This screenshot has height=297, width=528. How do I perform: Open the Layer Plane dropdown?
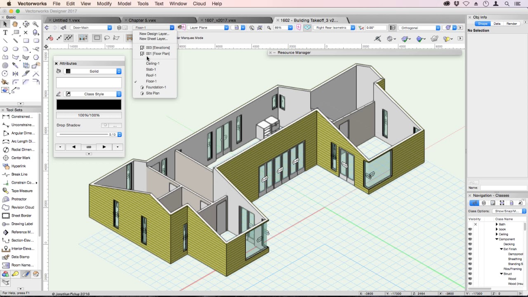(208, 28)
